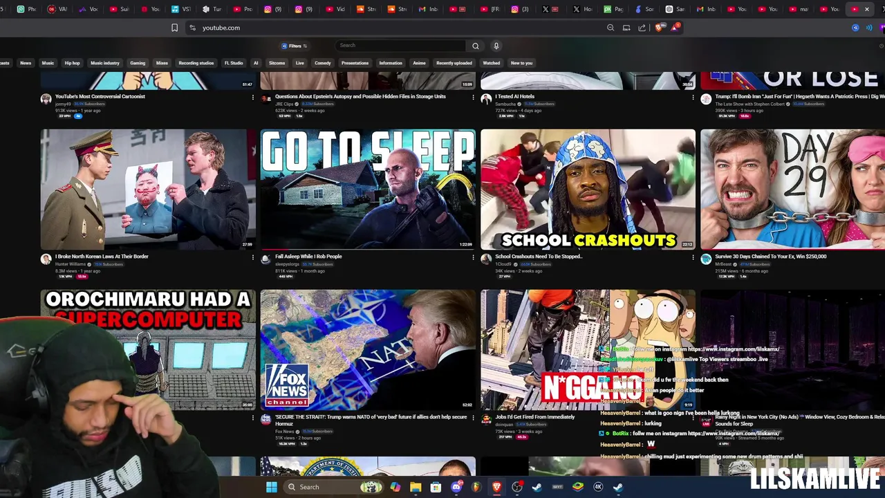Open more options for Epstein's Autopsy video
The width and height of the screenshot is (885, 498).
[473, 97]
